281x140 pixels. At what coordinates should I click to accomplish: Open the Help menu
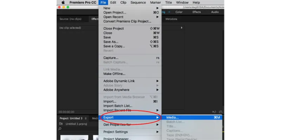[196, 2]
